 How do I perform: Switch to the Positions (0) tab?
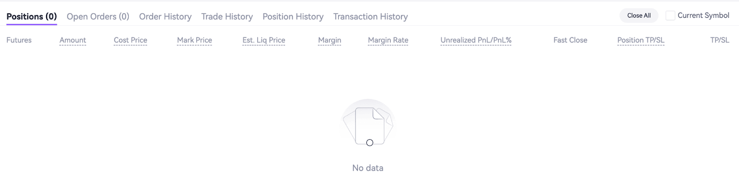point(31,17)
